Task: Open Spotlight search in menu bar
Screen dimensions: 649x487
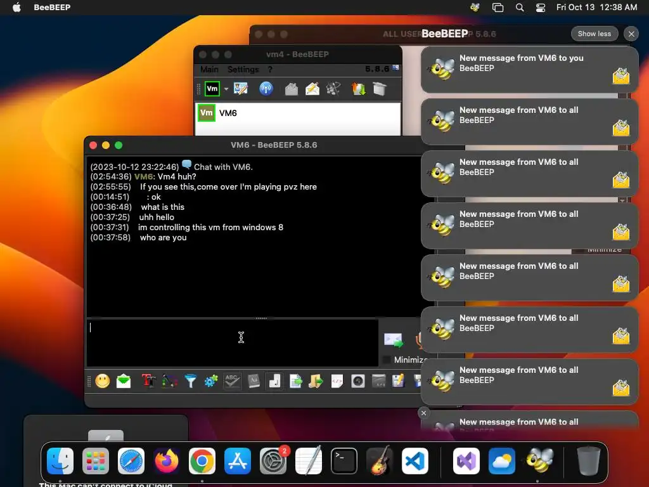Action: click(x=520, y=8)
